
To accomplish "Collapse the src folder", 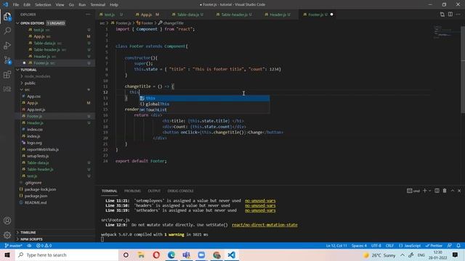I will (x=27, y=90).
